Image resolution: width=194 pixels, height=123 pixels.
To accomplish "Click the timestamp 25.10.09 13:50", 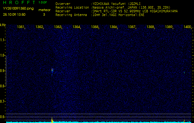I will (14, 14).
